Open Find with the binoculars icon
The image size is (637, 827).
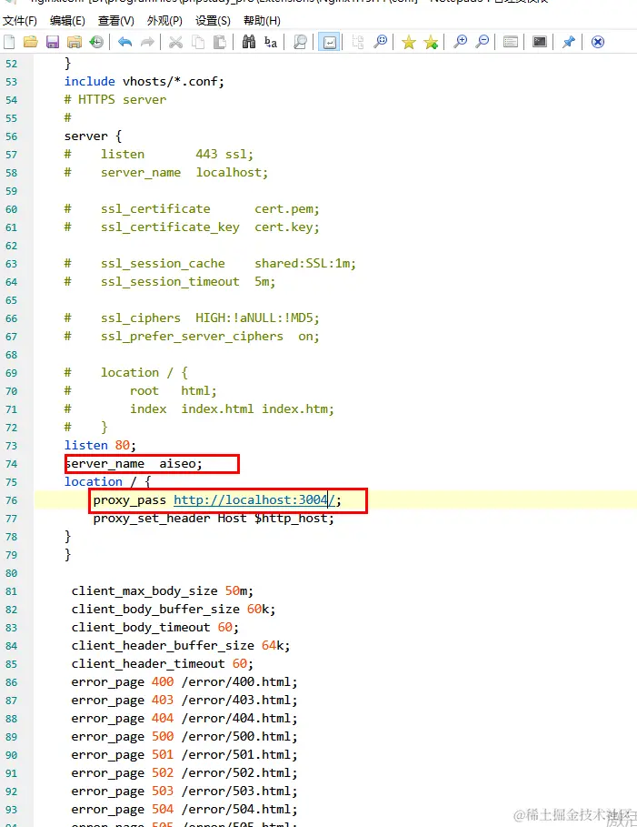tap(249, 42)
